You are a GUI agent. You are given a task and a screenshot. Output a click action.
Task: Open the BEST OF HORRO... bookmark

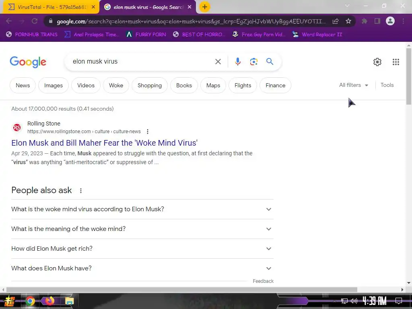tap(199, 35)
